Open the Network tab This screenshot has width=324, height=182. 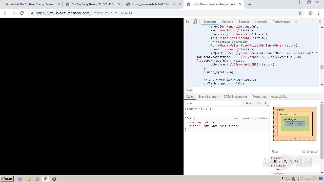coord(261,22)
